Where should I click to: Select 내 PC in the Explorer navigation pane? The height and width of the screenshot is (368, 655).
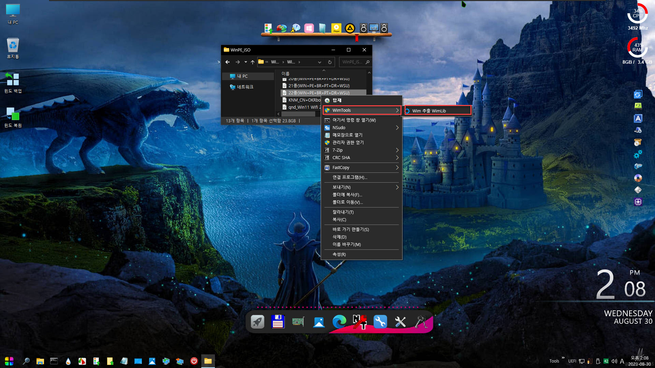coord(248,76)
